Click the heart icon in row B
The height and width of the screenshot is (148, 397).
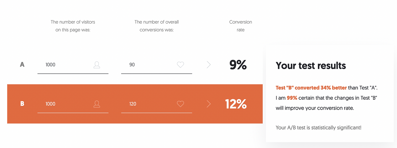tap(181, 104)
